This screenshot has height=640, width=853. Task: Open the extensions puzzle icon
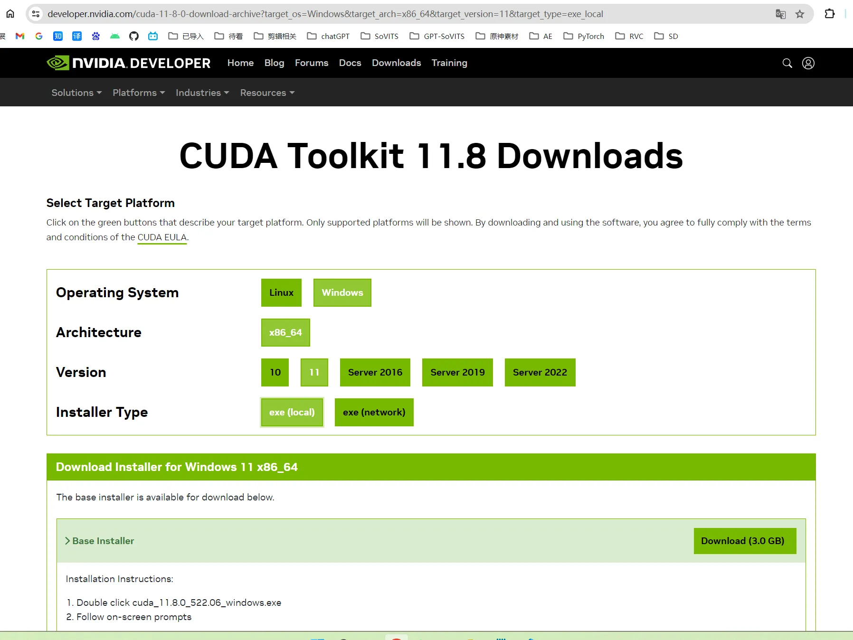click(829, 14)
